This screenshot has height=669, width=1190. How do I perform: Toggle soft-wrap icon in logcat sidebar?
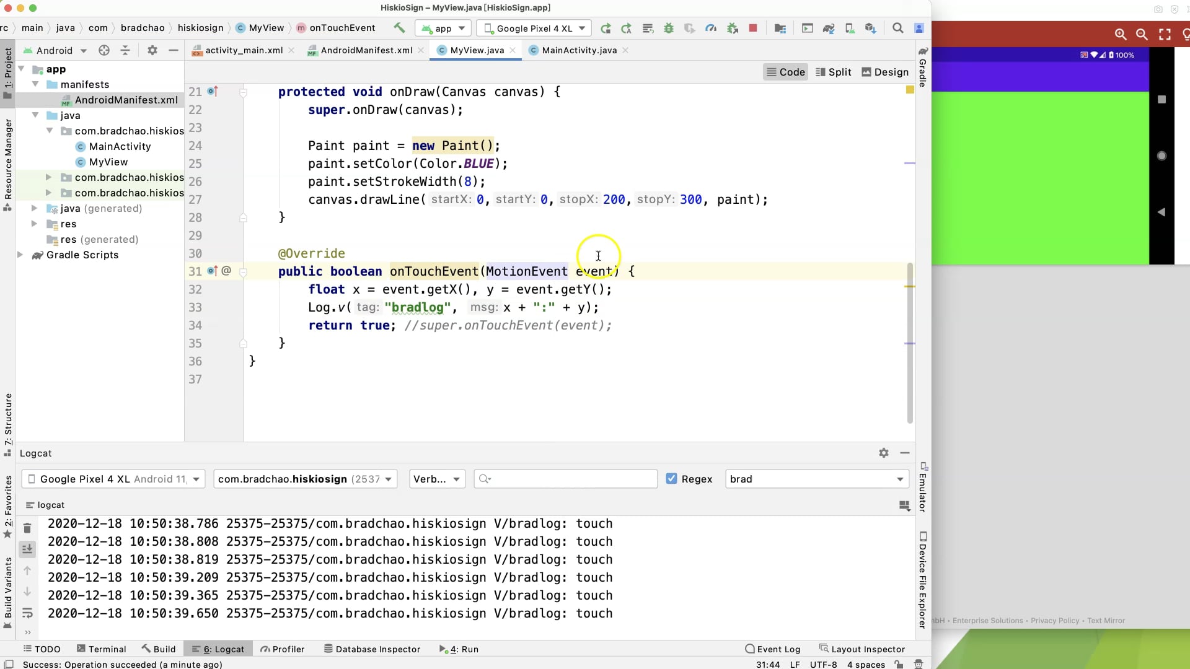pos(27,613)
